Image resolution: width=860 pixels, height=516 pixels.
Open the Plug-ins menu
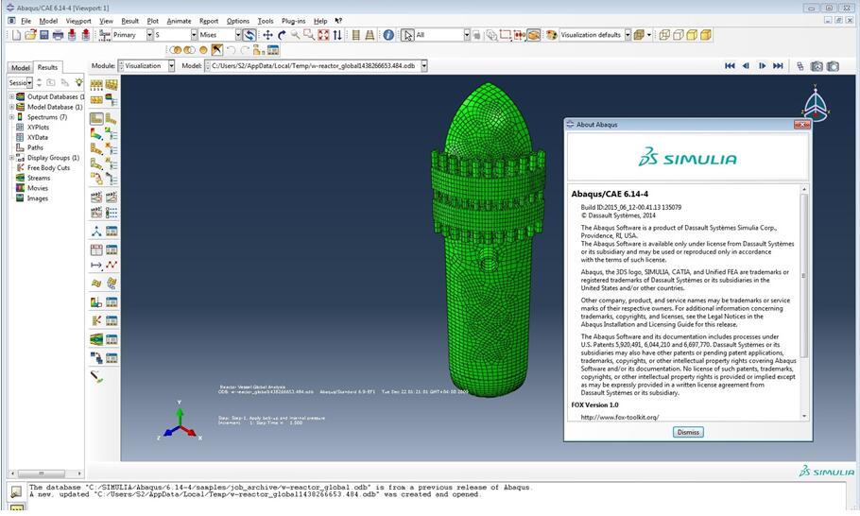[x=293, y=21]
